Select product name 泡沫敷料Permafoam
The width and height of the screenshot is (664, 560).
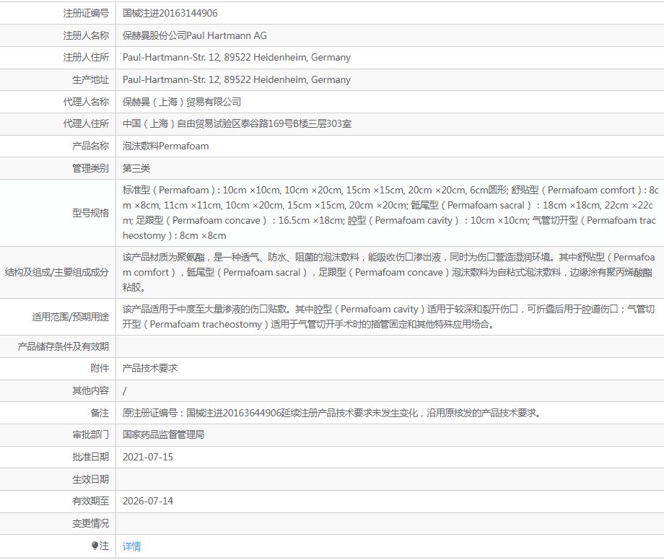pos(165,146)
